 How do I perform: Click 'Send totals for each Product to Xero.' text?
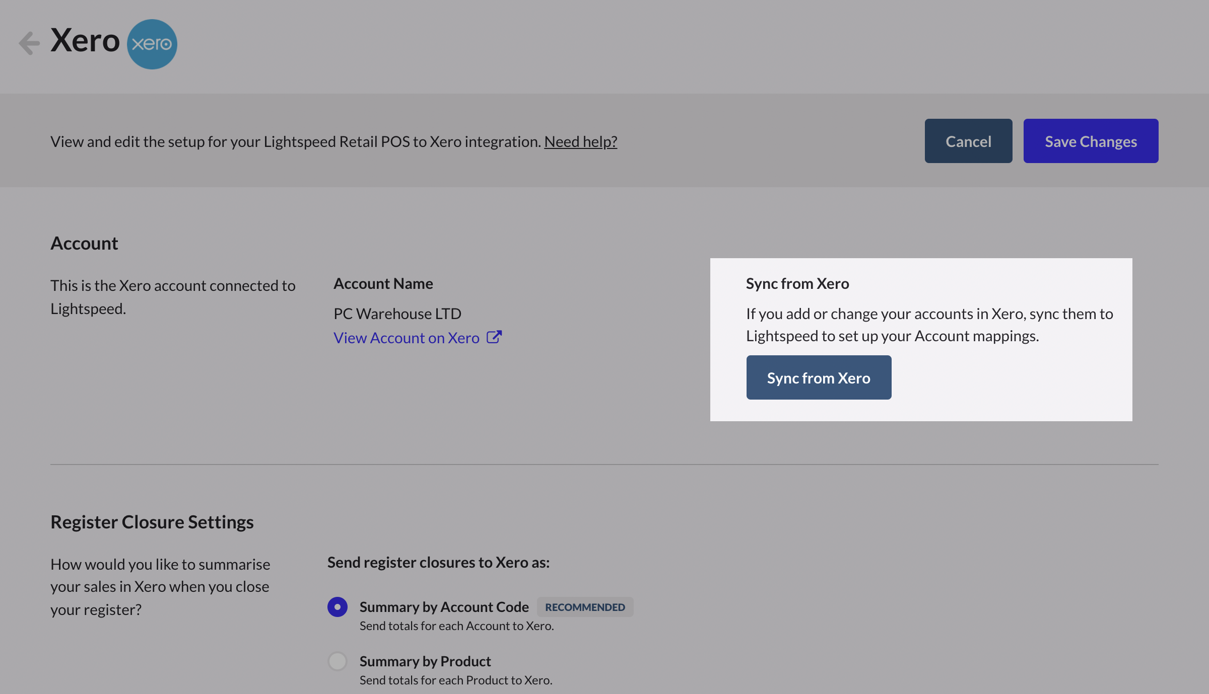456,680
